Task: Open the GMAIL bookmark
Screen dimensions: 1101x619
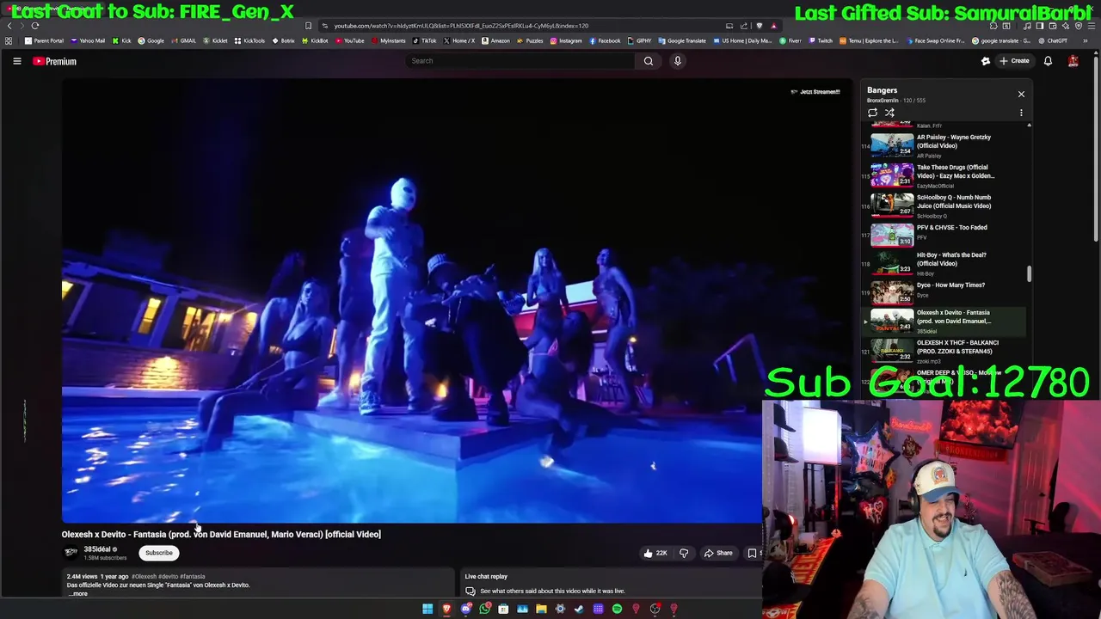Action: pos(183,40)
